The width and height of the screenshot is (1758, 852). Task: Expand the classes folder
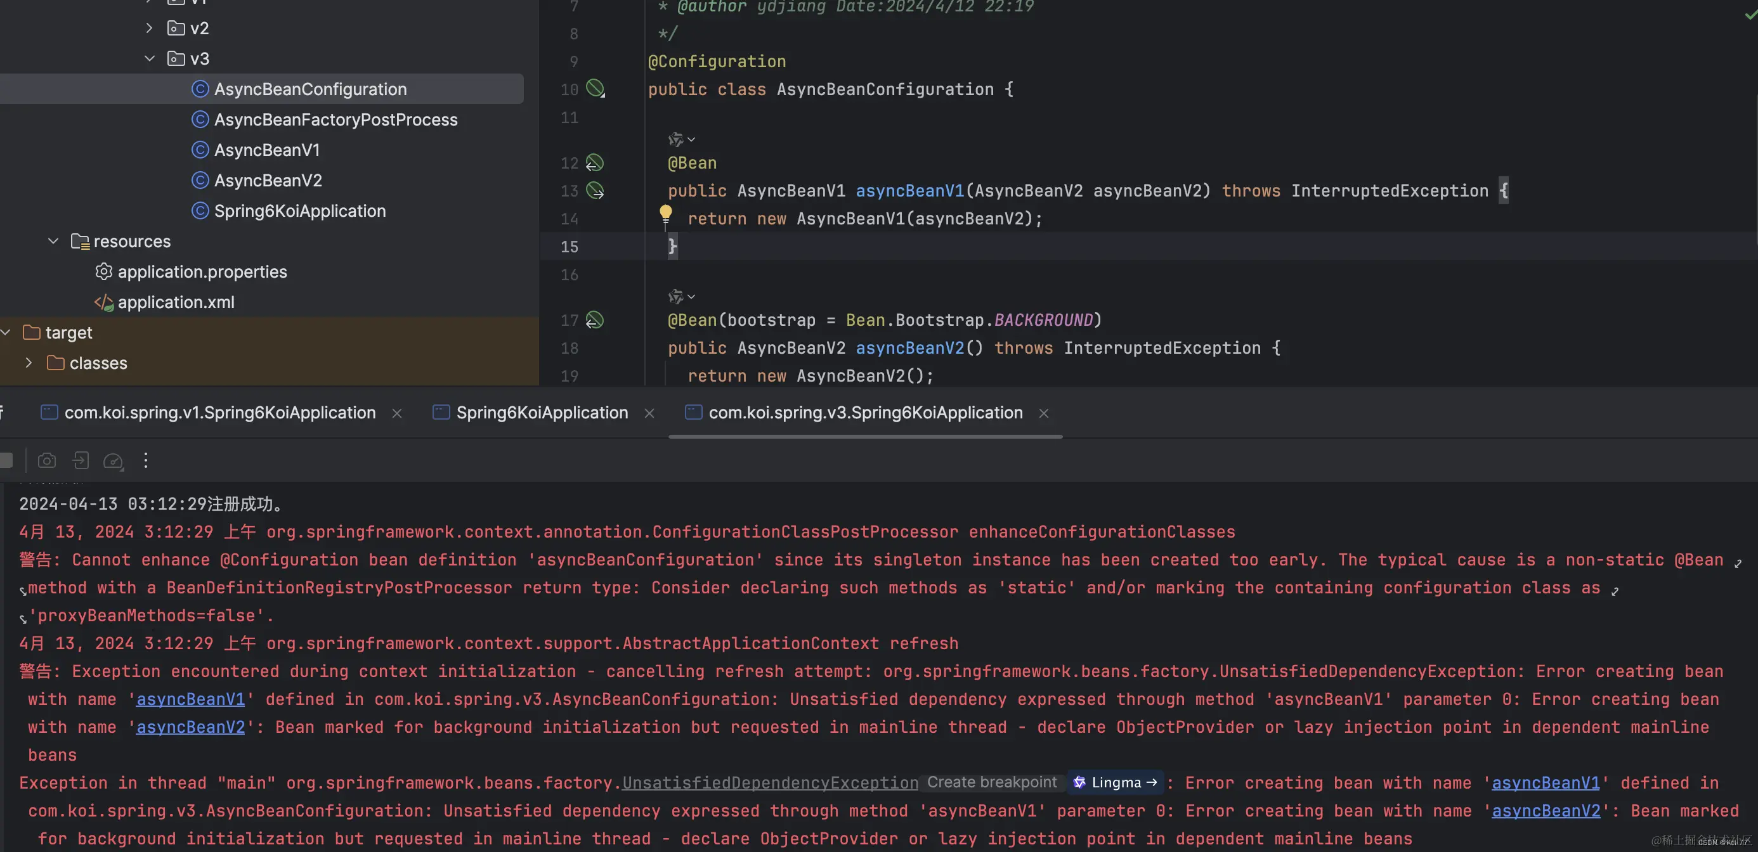pyautogui.click(x=29, y=363)
